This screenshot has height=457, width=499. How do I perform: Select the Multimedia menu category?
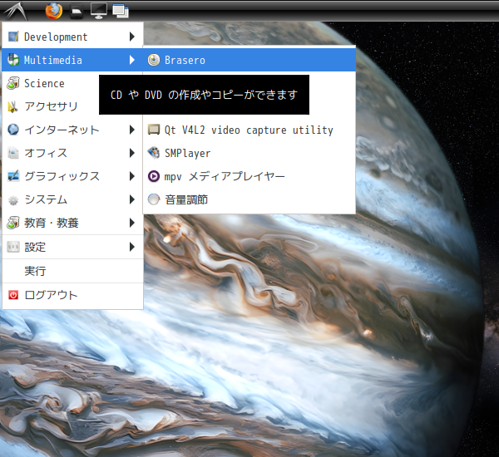(x=72, y=60)
